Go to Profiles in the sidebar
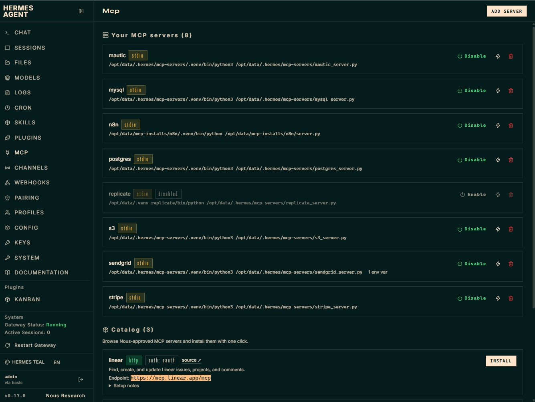Image resolution: width=535 pixels, height=402 pixels. (x=46, y=213)
